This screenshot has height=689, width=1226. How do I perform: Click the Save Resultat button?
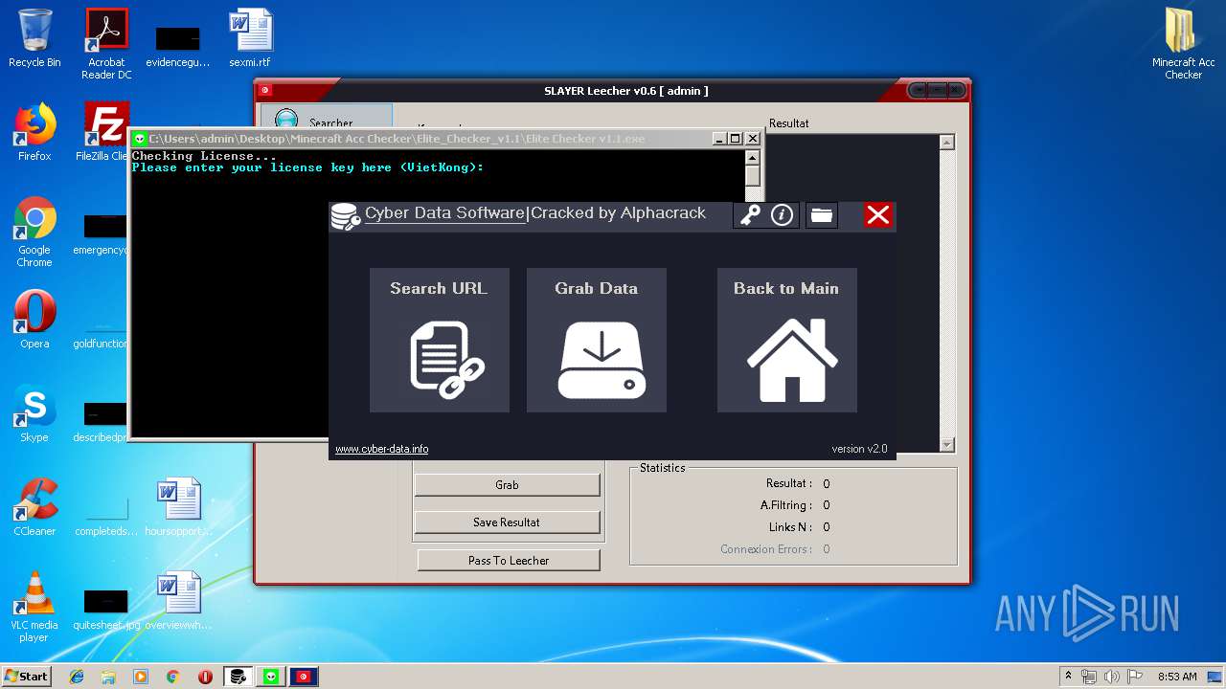point(507,522)
